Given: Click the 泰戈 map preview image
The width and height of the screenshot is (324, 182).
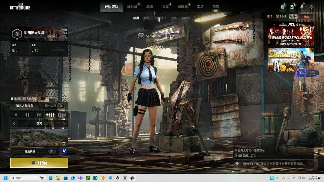Looking at the screenshot, I should 39,138.
